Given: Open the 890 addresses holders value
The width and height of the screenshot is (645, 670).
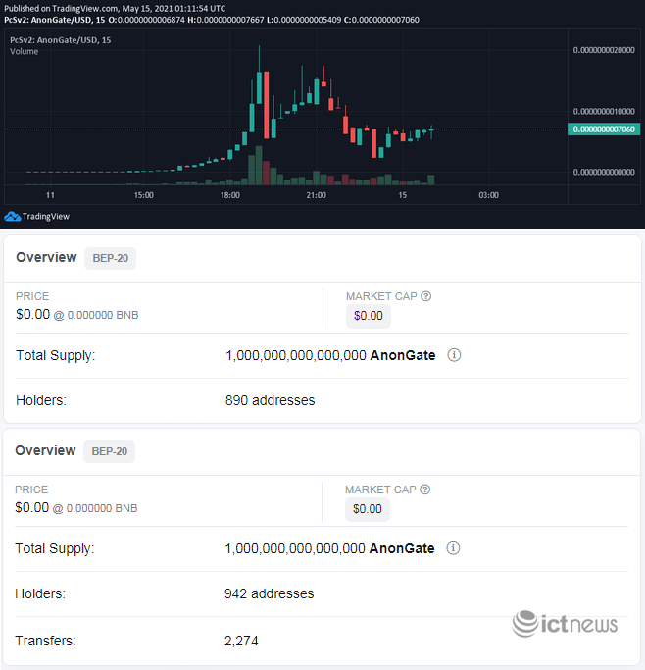Looking at the screenshot, I should click(x=270, y=400).
